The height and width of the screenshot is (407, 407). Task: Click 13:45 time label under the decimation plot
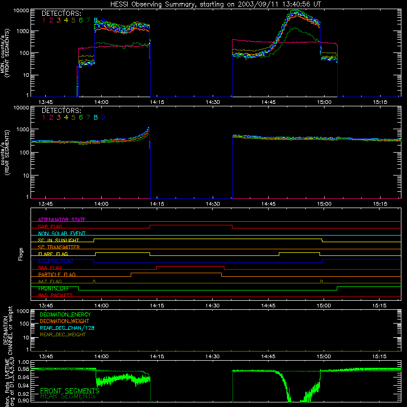[46, 357]
